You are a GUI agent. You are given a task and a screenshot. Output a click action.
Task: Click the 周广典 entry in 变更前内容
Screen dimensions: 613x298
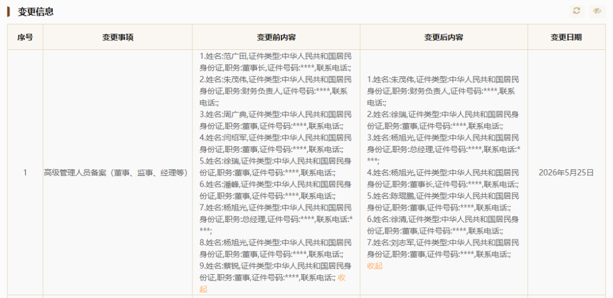[276, 120]
